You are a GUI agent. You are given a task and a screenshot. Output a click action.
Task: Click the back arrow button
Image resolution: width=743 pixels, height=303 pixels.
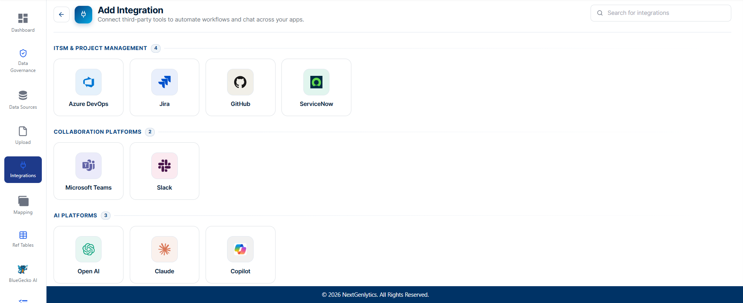click(61, 14)
